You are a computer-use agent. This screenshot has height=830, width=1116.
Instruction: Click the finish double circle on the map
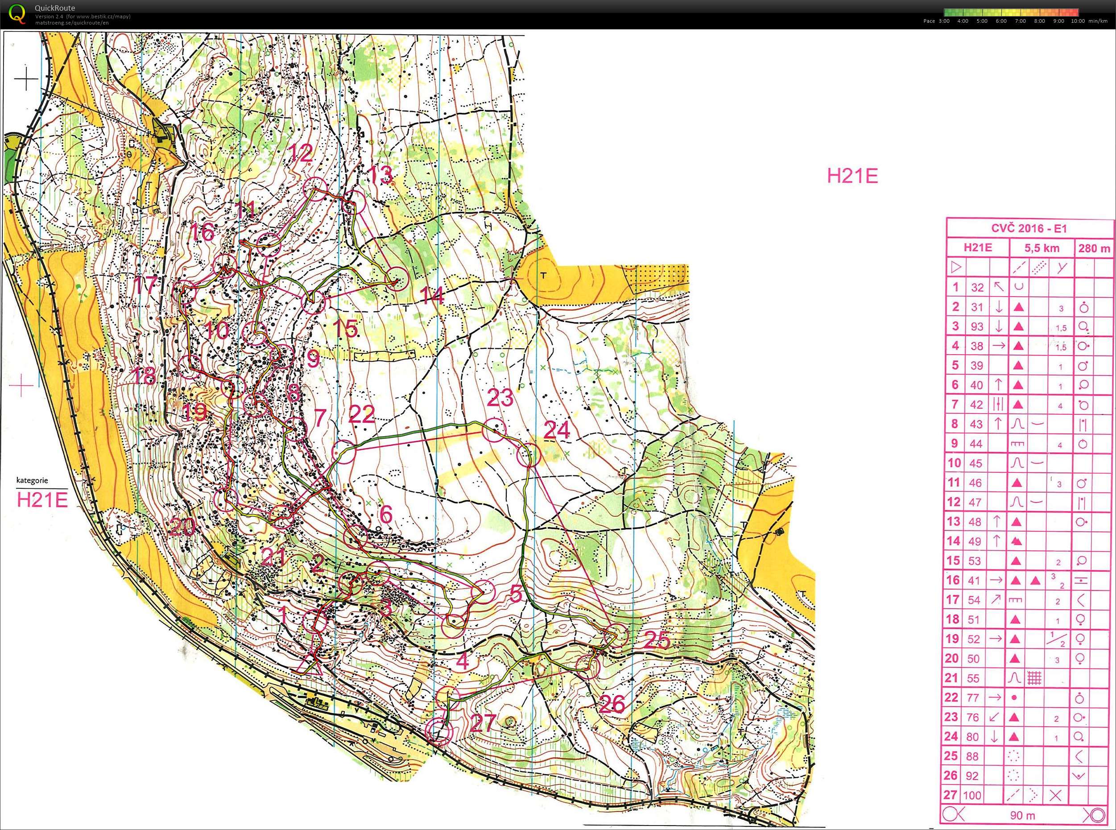pyautogui.click(x=439, y=731)
